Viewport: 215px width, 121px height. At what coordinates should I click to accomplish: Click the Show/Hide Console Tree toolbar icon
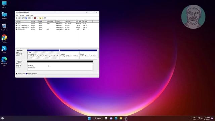click(x=23, y=18)
